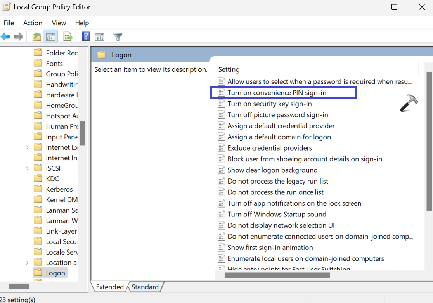Click the Forward arrow toolbar icon
The width and height of the screenshot is (433, 303).
click(18, 37)
